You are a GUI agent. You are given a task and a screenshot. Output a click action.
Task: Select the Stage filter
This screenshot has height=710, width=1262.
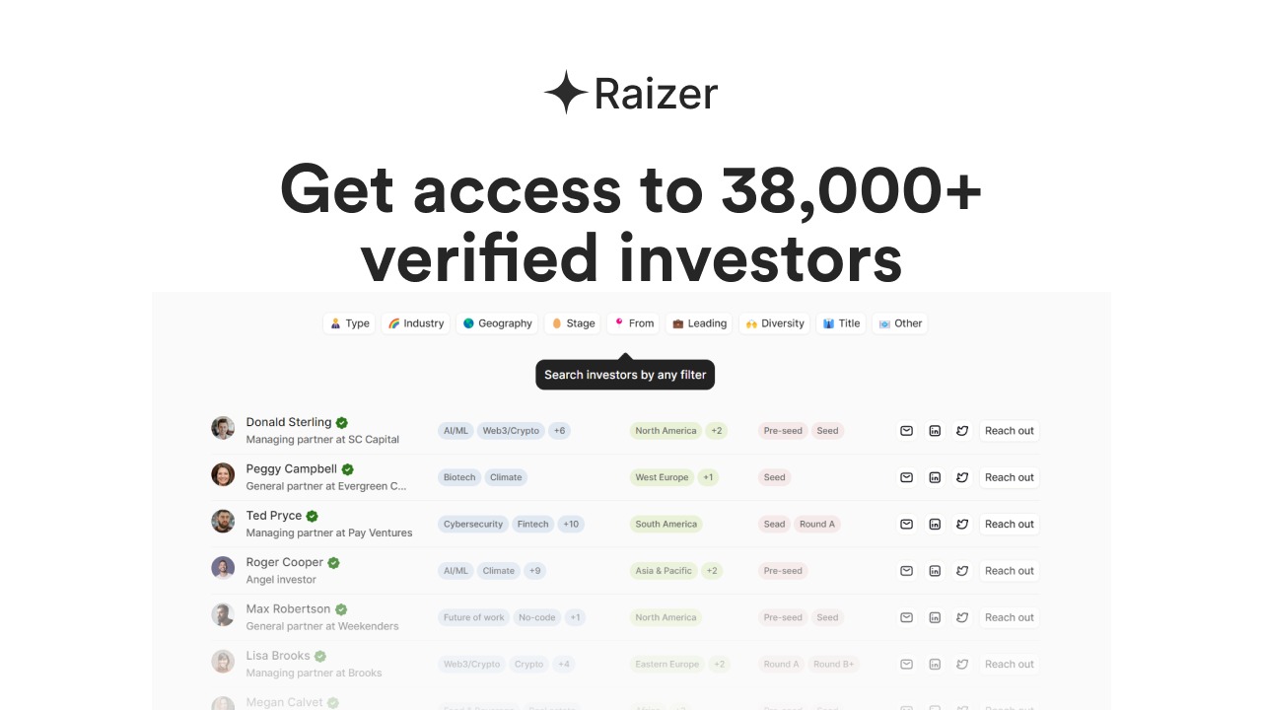point(573,323)
